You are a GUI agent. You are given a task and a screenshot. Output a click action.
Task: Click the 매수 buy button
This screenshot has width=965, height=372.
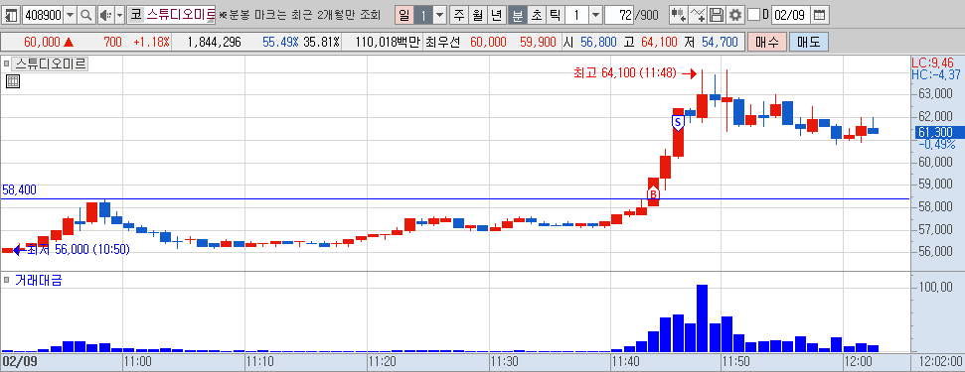[x=767, y=42]
